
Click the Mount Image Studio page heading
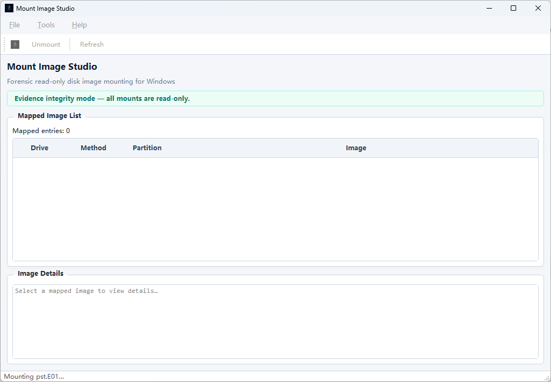tap(52, 67)
